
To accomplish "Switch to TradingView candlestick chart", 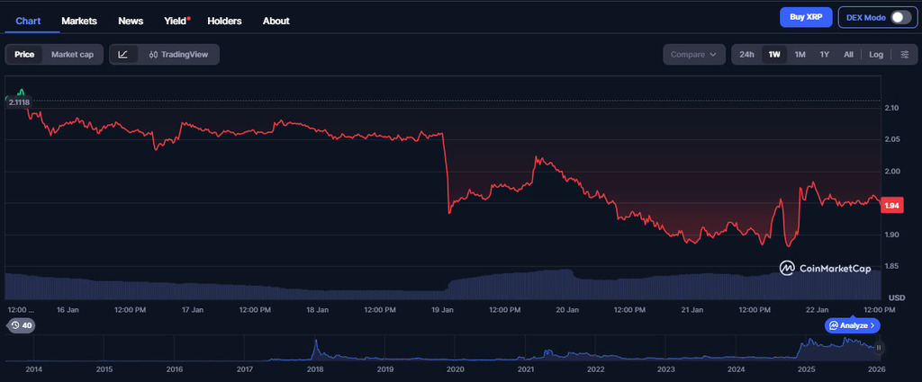I will coord(178,55).
